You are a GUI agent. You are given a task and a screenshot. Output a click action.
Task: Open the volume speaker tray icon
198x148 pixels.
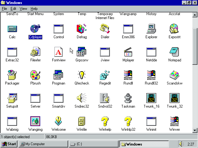click(182, 144)
